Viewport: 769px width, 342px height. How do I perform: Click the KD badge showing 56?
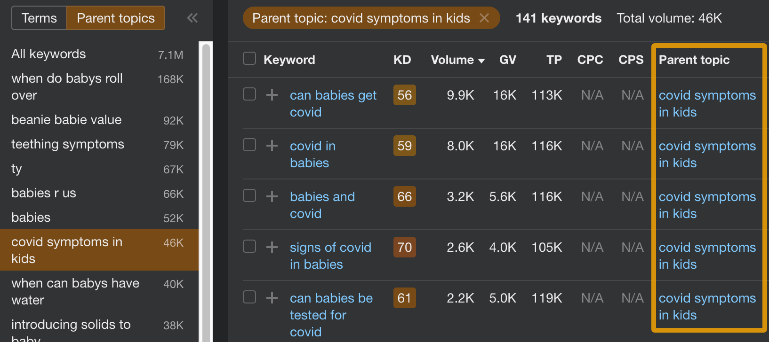[404, 95]
